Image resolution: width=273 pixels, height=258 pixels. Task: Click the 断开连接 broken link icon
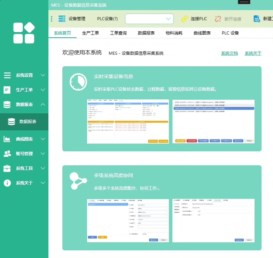[x=218, y=19]
